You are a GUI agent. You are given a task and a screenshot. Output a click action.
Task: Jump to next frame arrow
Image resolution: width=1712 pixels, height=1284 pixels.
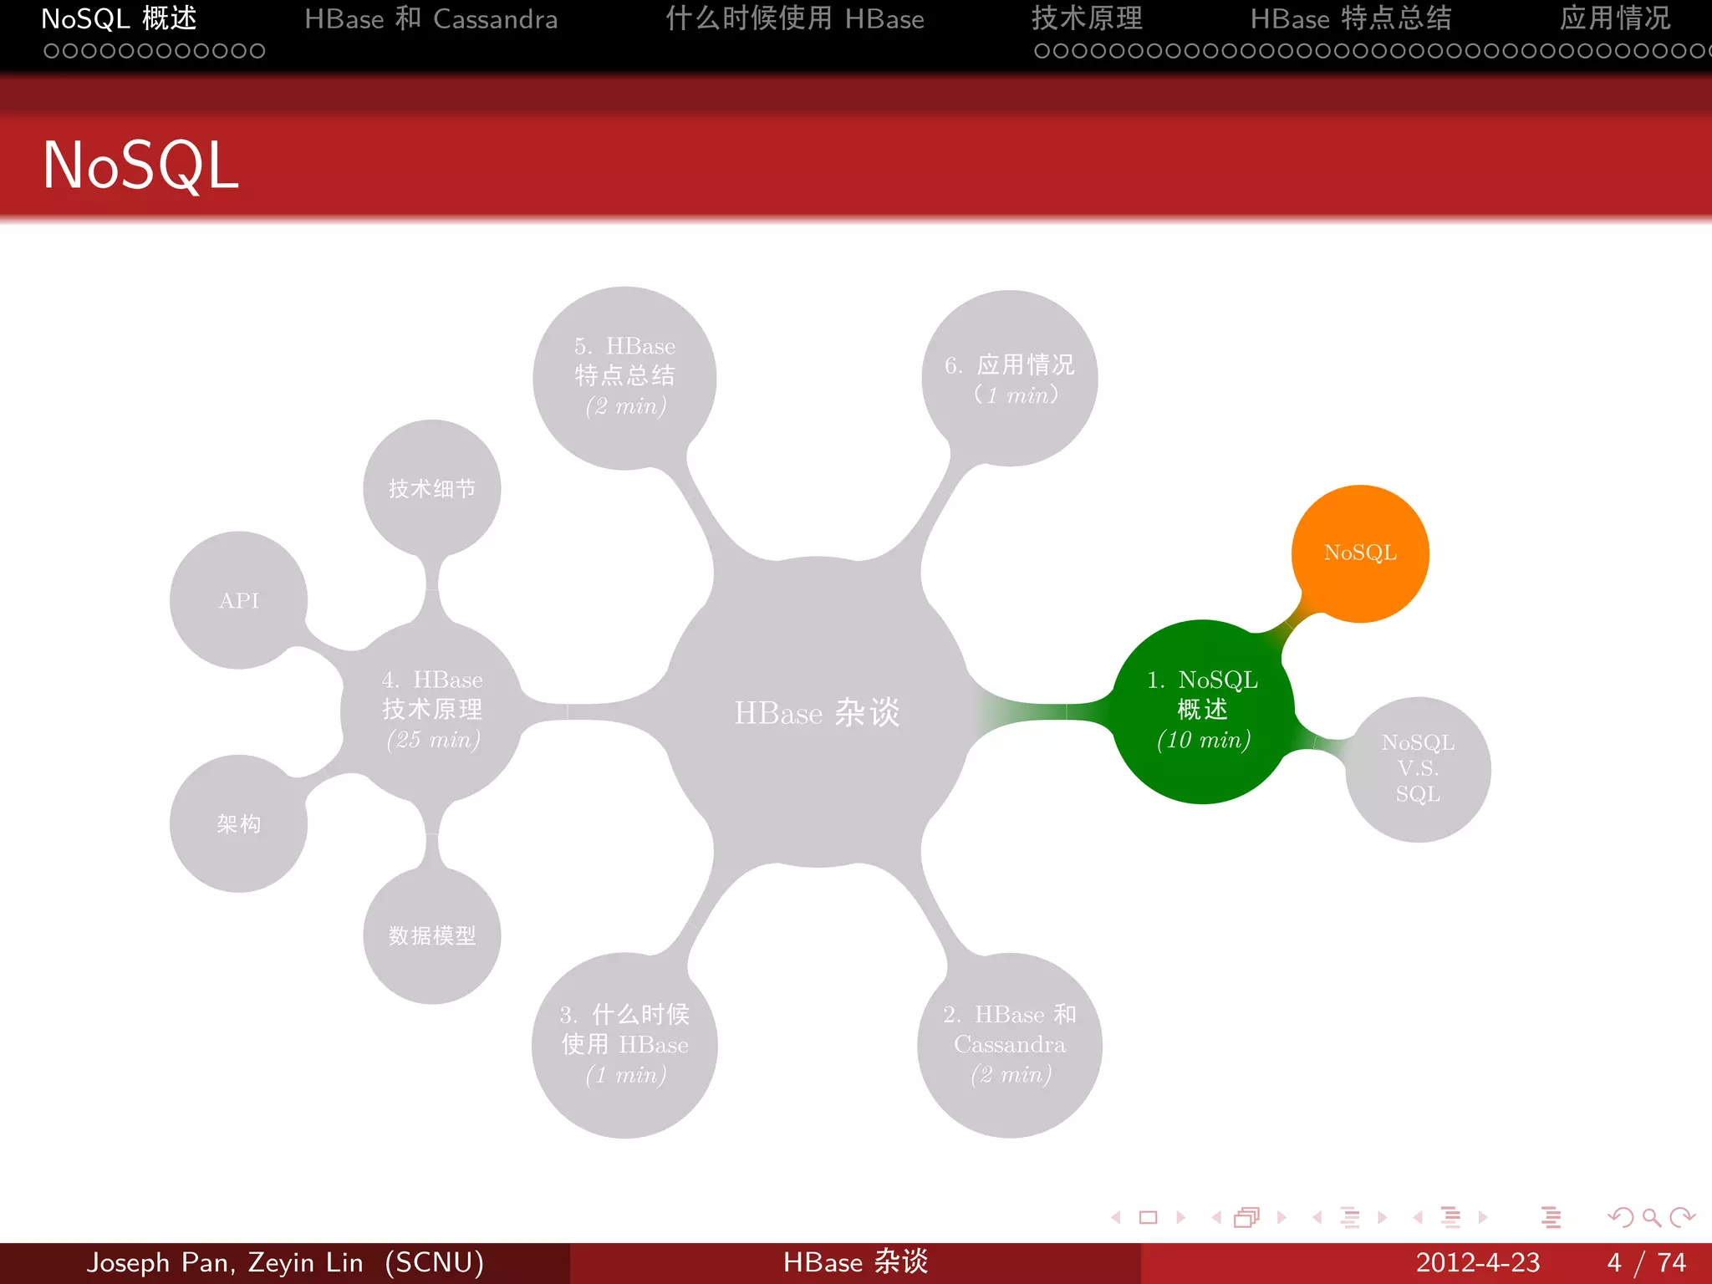click(1281, 1217)
